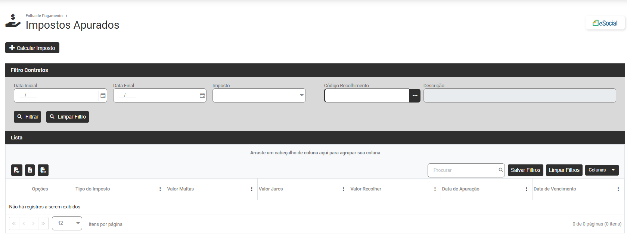Export list as CSV file
Screen dimensions: 627x252
pyautogui.click(x=43, y=170)
